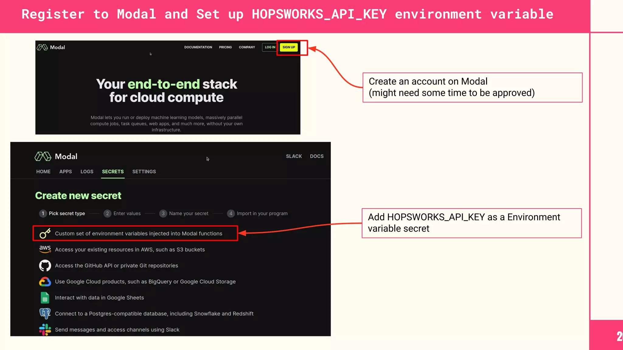Click the Modal logo in the secrets dashboard
The height and width of the screenshot is (350, 623).
coord(56,156)
